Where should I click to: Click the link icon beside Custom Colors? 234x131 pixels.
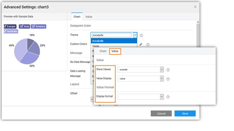tap(141, 45)
